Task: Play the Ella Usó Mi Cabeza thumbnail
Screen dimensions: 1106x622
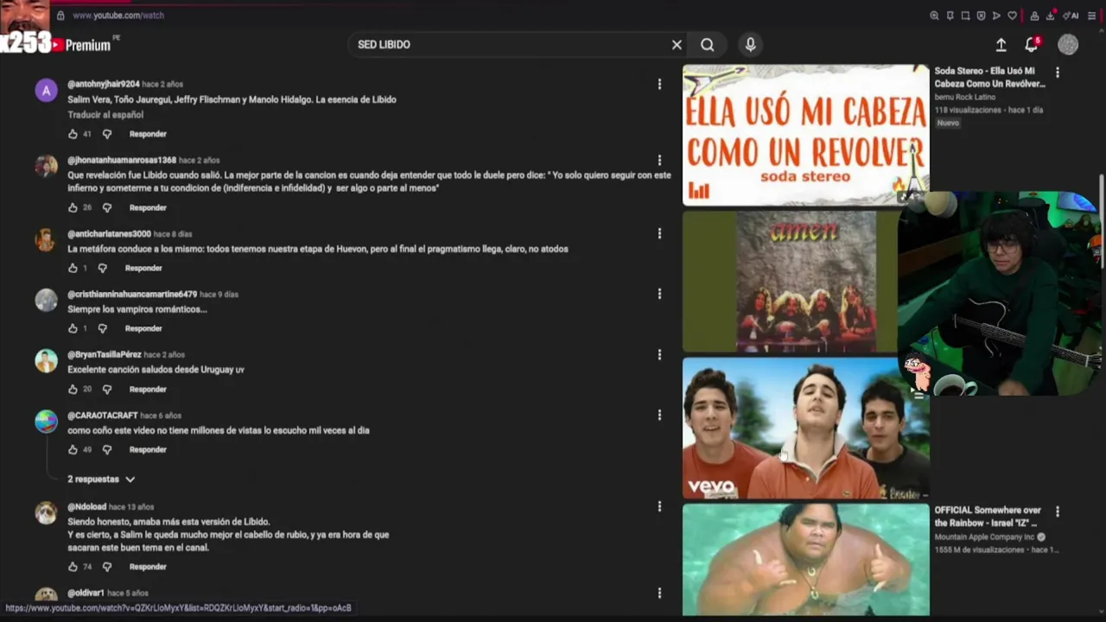Action: (805, 135)
